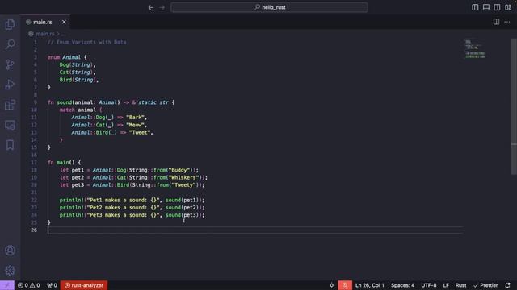The image size is (517, 290).
Task: Click the "enum Animal {" line
Action: click(67, 57)
